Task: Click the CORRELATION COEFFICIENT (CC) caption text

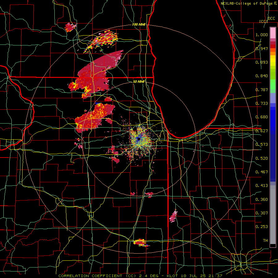Action: [97, 276]
